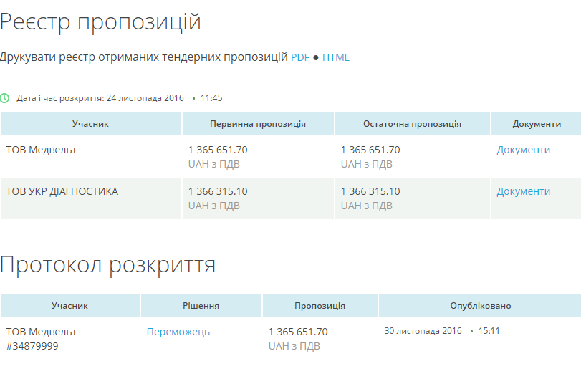
Task: Select ТОВ УКР ДІАГНОСТИКА participant name
Action: click(62, 191)
